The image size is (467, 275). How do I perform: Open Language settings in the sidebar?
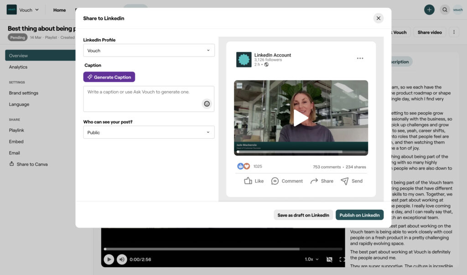click(x=19, y=104)
